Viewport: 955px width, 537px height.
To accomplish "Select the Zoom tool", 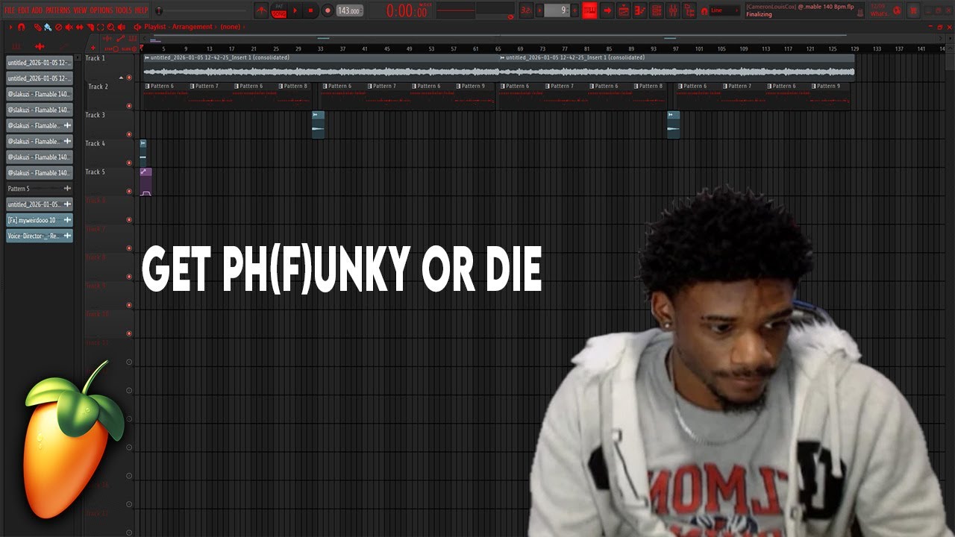I will coord(110,27).
